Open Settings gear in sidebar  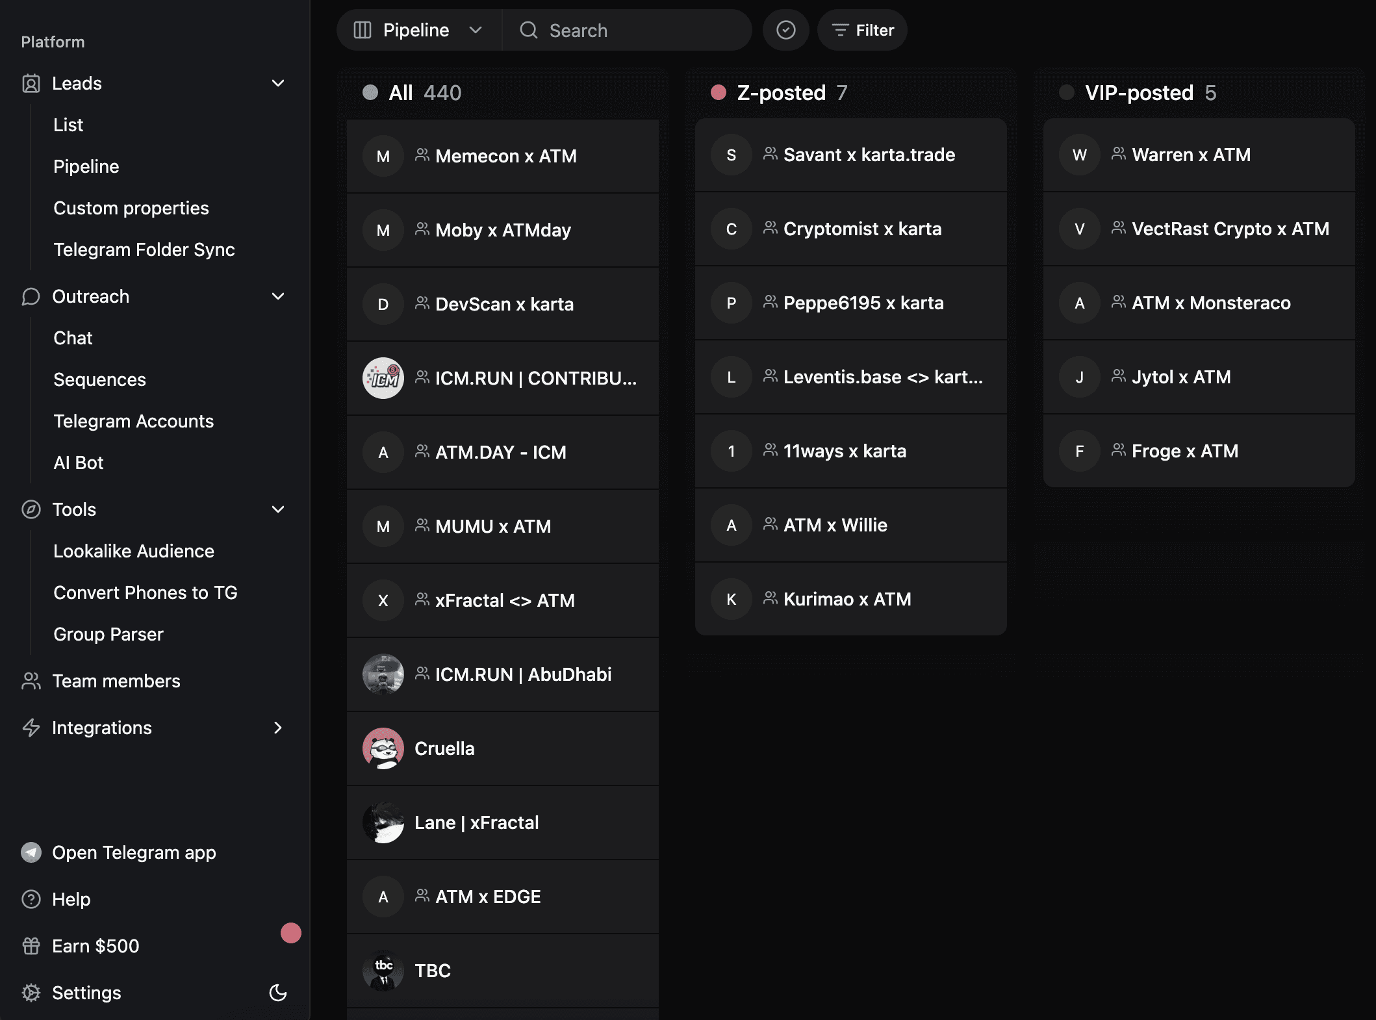coord(31,993)
